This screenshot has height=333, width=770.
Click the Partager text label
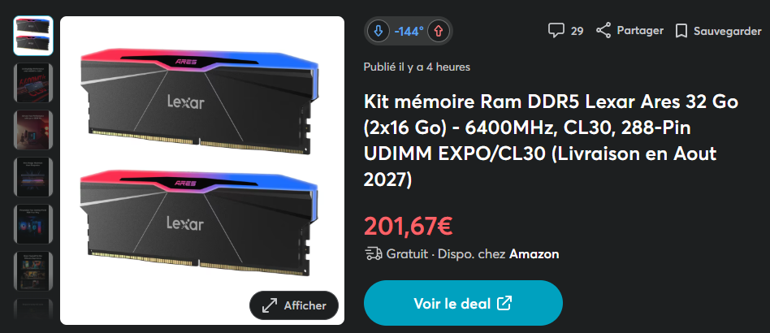point(640,30)
